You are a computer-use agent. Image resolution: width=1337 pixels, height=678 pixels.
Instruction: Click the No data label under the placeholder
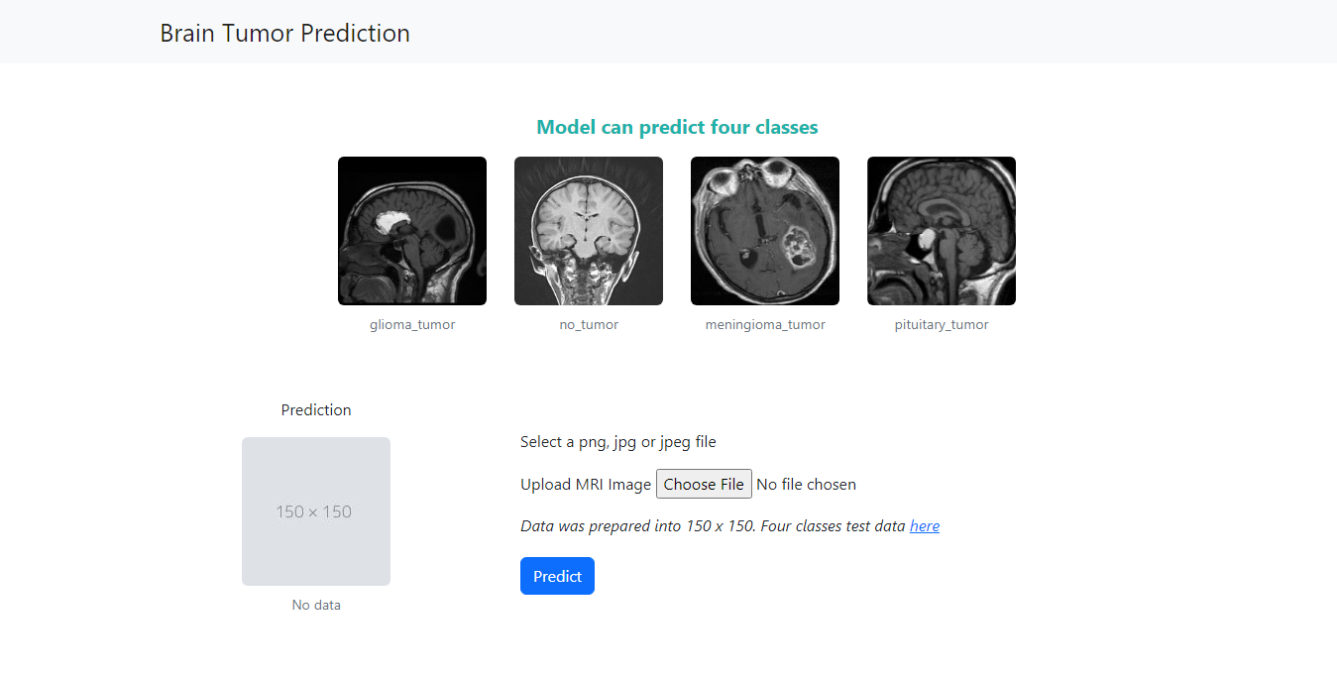[315, 604]
